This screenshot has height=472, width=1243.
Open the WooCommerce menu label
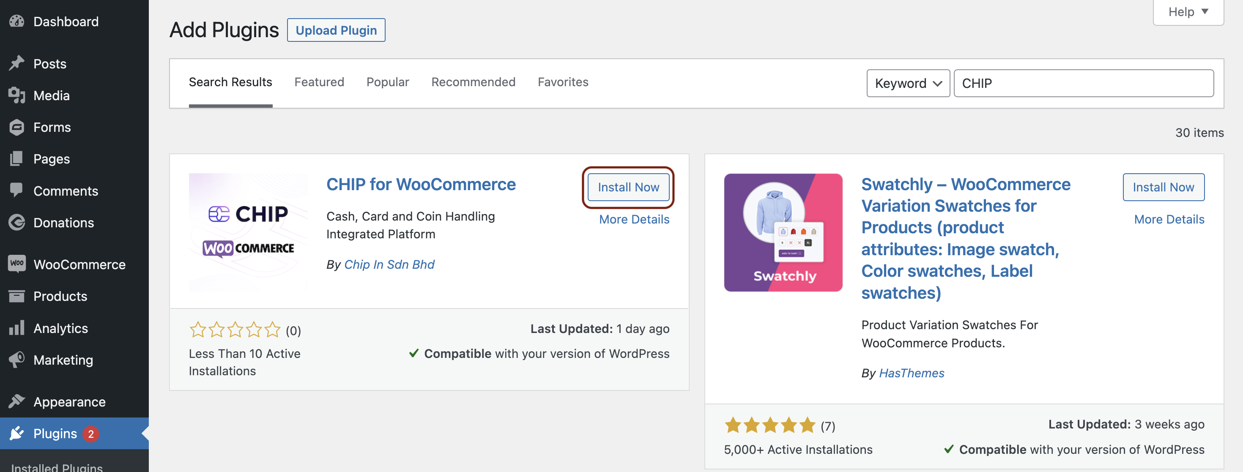[x=79, y=264]
